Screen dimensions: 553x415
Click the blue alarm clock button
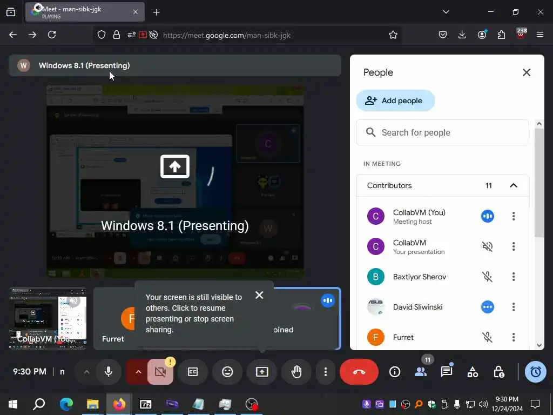point(535,372)
